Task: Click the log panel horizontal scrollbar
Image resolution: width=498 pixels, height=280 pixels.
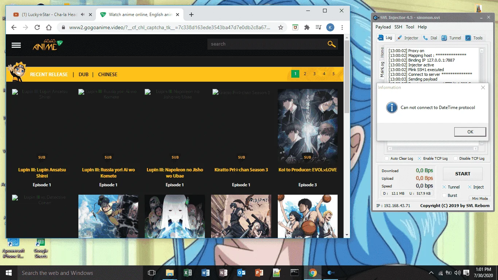Action: 433,149
